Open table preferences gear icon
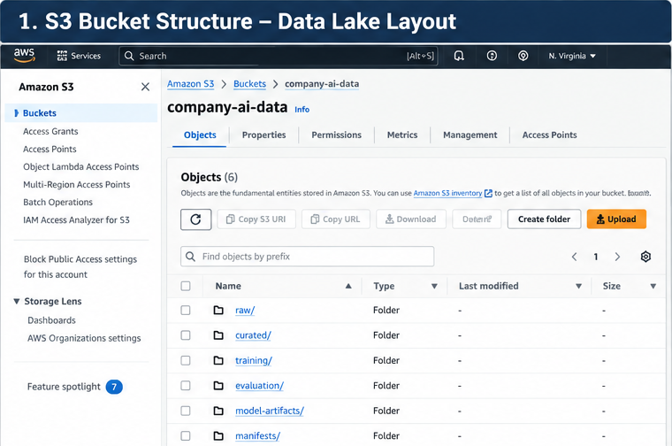Viewport: 672px width, 446px height. pos(645,257)
